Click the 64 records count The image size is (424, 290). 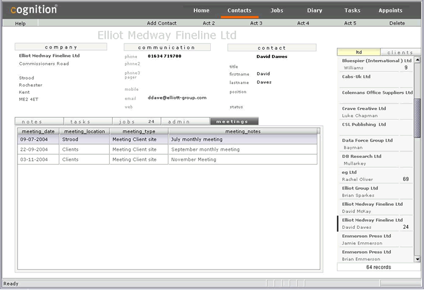(379, 267)
